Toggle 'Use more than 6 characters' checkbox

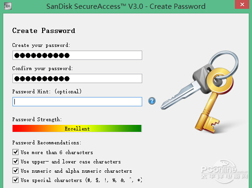[15, 152]
